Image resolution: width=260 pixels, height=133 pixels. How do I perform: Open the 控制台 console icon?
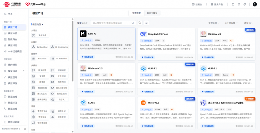193,5
